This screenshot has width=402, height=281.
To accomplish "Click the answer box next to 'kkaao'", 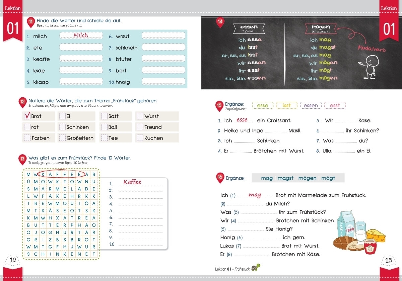I will [81, 82].
